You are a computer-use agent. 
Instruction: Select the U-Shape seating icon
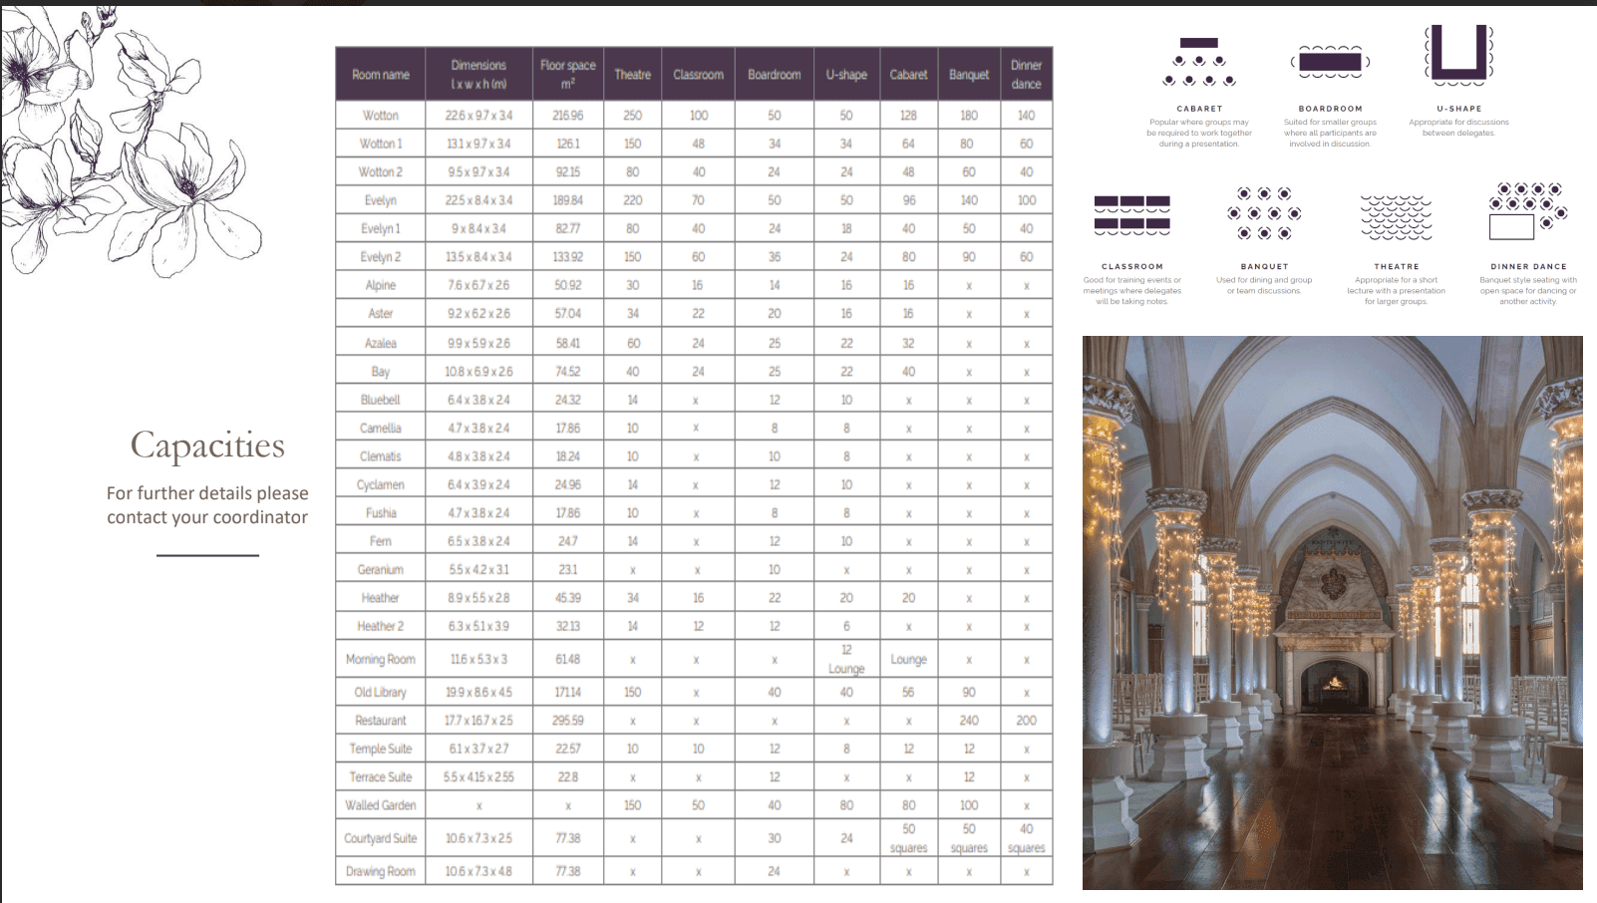(1458, 55)
